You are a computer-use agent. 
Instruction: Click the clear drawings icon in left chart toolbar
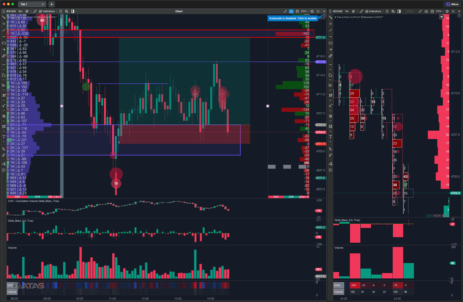tap(3, 164)
